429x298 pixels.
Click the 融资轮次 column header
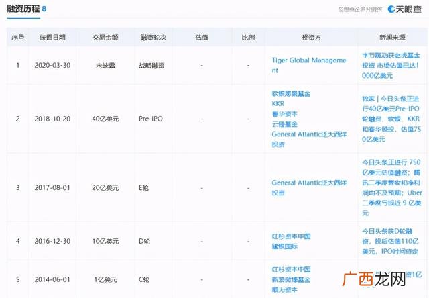coord(154,38)
